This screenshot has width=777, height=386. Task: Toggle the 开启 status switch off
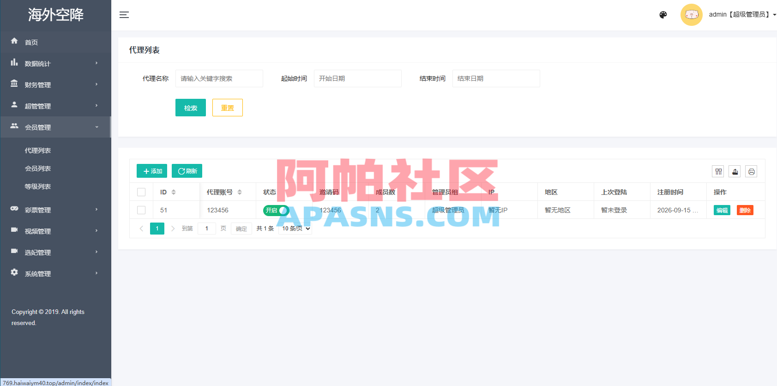tap(276, 211)
